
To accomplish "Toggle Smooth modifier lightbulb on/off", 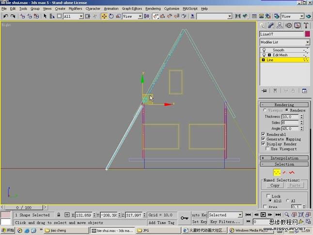I will coord(264,50).
